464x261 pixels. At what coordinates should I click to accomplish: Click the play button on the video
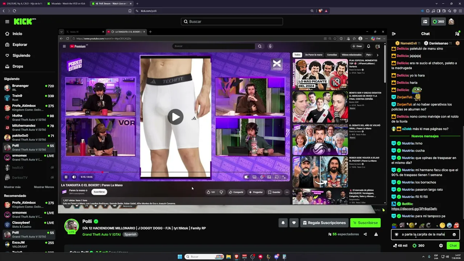(x=175, y=117)
